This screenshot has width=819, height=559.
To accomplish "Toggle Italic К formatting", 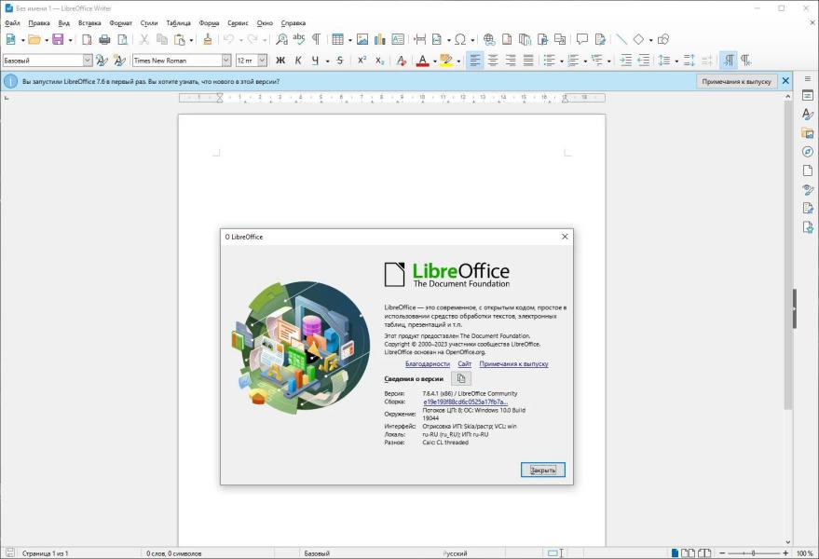I will tap(298, 61).
